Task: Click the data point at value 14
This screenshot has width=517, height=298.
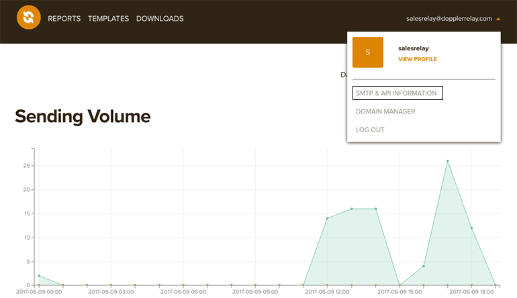Action: 327,218
